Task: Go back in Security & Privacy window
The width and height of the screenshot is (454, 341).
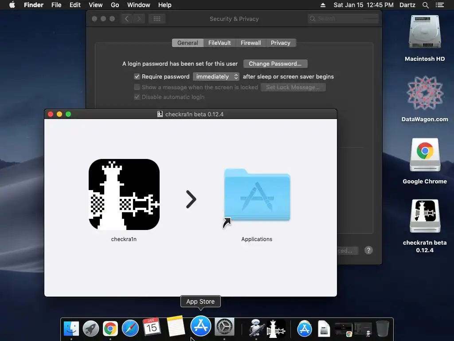Action: (x=126, y=19)
